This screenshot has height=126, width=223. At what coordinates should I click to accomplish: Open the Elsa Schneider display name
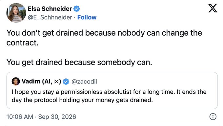tap(50, 9)
